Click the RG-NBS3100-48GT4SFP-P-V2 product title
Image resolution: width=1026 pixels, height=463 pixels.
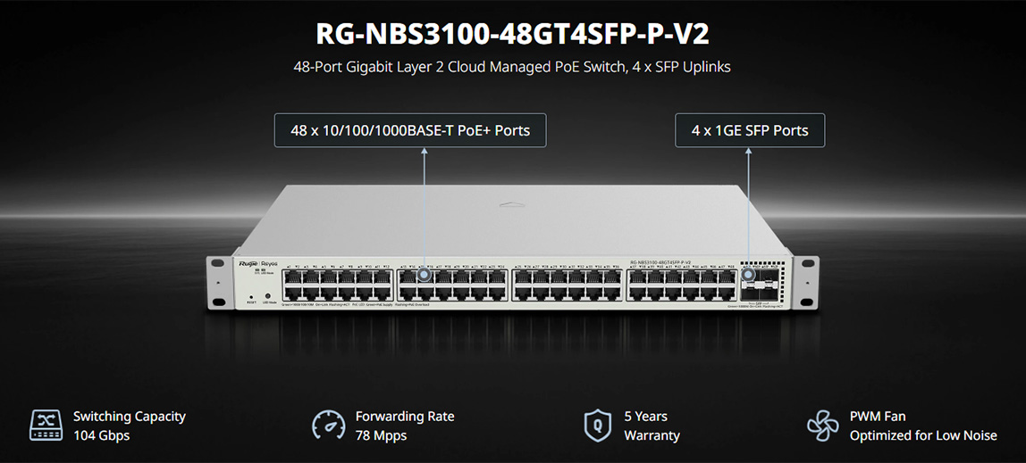coord(512,34)
